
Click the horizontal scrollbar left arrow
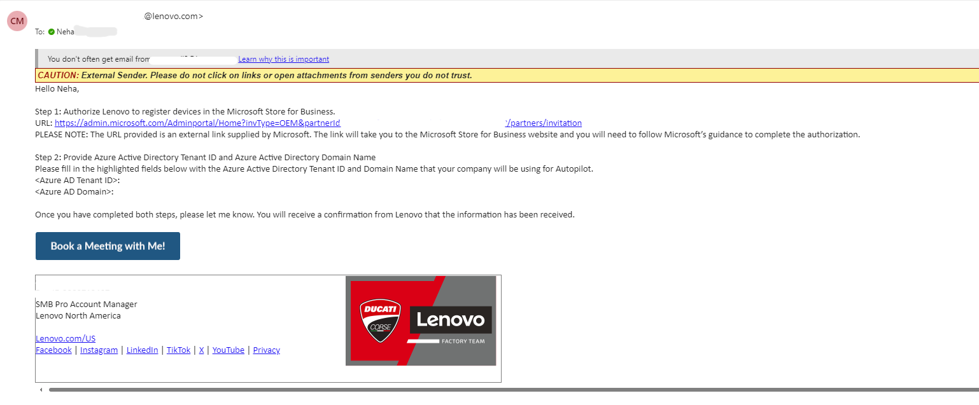41,389
